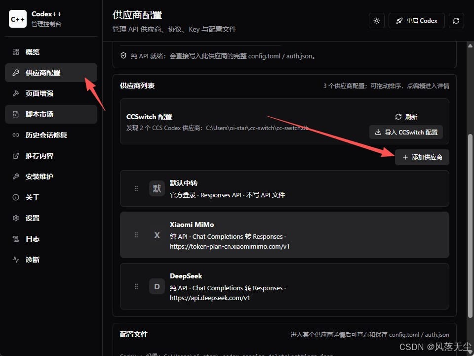Toggle the light/dark theme sun icon
The height and width of the screenshot is (356, 474).
coord(377,21)
